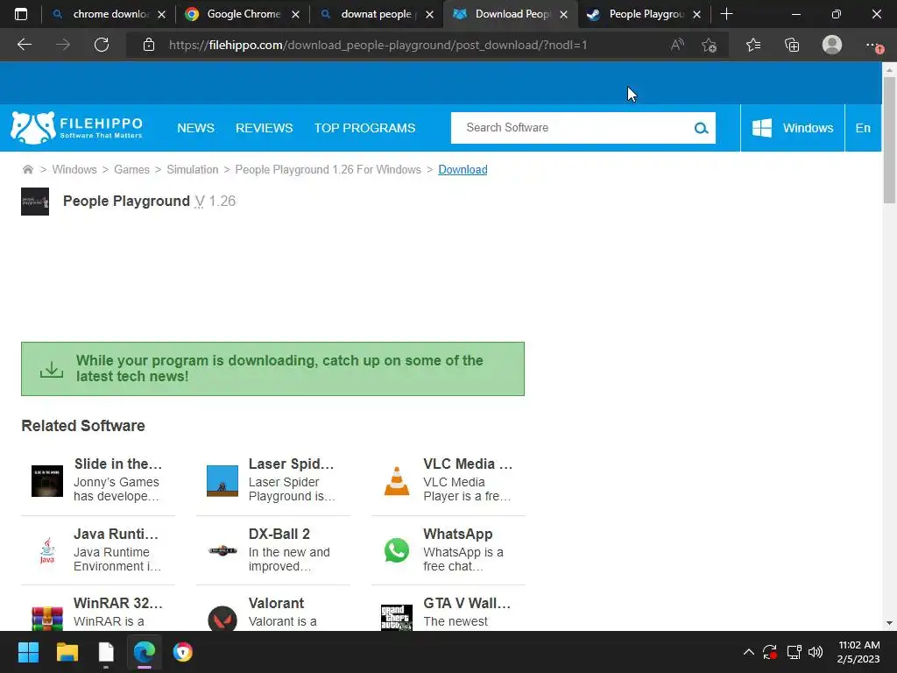The height and width of the screenshot is (673, 897).
Task: Open the Collections icon
Action: [x=792, y=45]
